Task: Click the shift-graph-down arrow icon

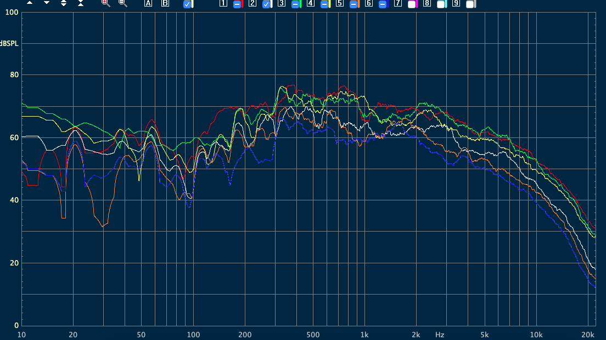Action: click(46, 3)
